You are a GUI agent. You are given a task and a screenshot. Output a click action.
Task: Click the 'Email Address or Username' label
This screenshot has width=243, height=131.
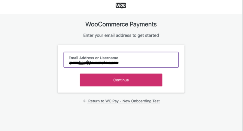tap(93, 58)
